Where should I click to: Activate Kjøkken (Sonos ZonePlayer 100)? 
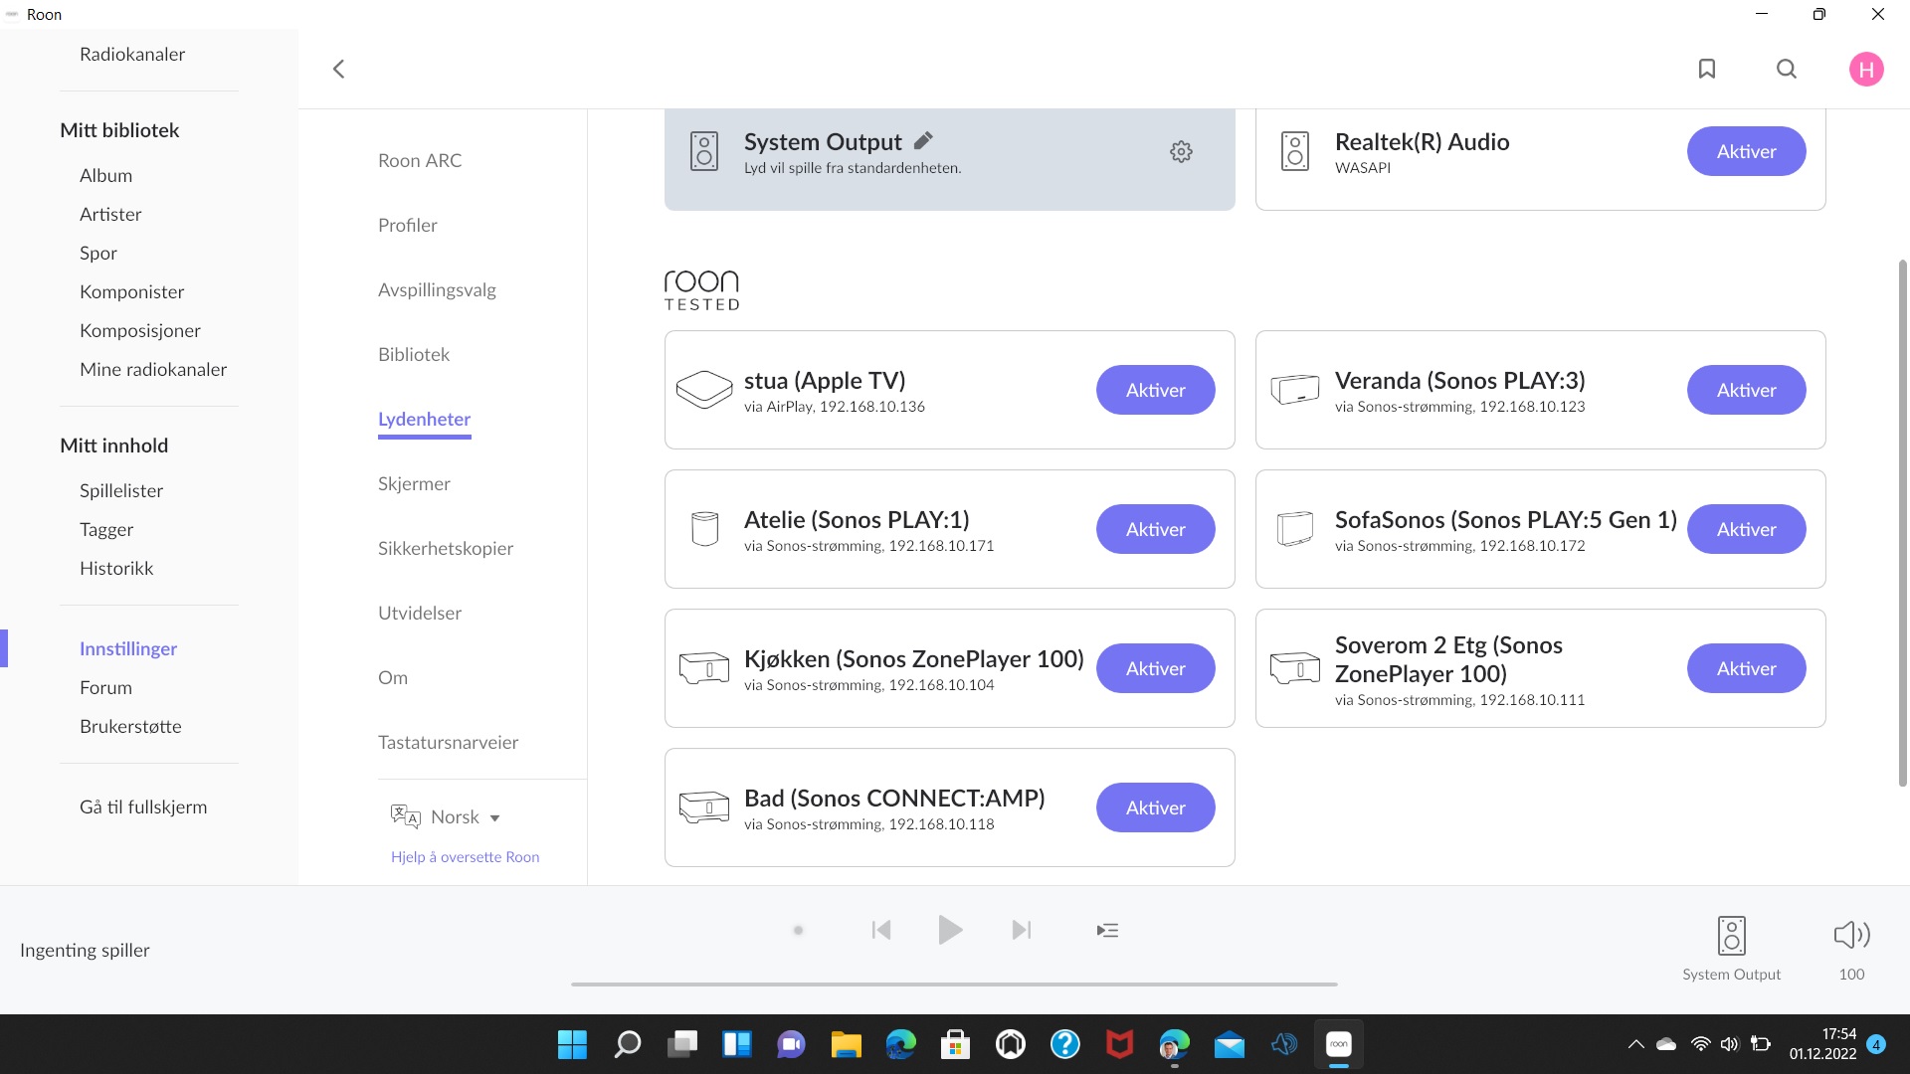[1155, 668]
